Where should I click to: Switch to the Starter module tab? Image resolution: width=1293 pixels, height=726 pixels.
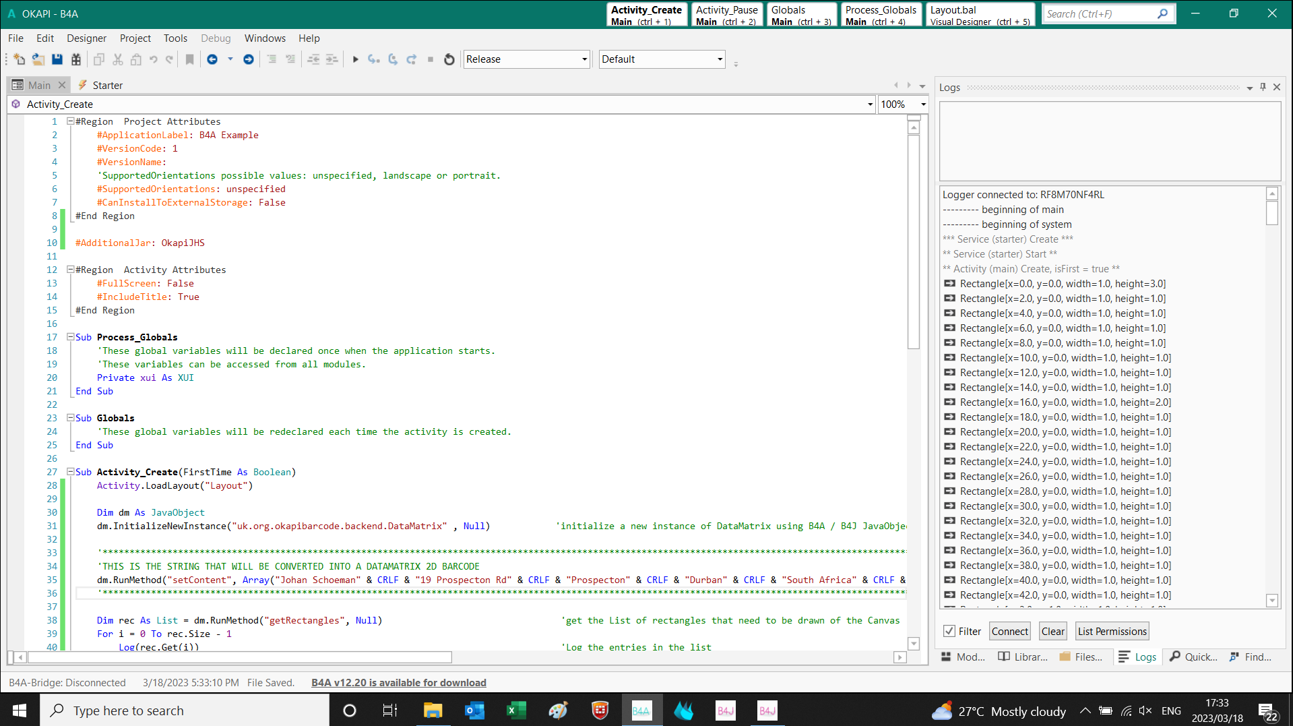coord(107,85)
